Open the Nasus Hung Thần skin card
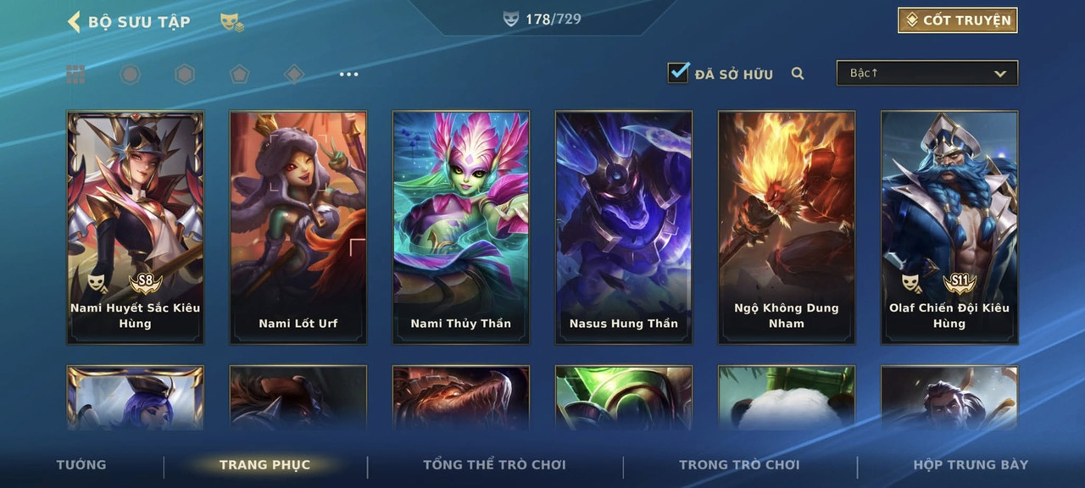1085x488 pixels. pos(624,227)
